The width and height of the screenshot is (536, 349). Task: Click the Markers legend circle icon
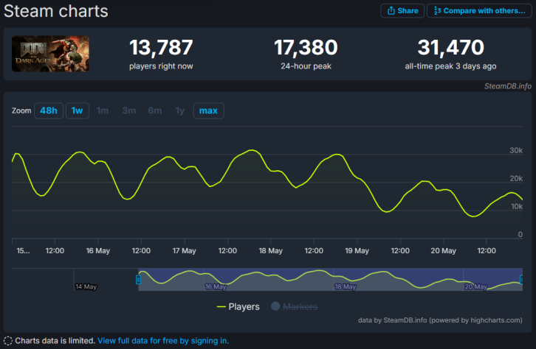pyautogui.click(x=275, y=306)
